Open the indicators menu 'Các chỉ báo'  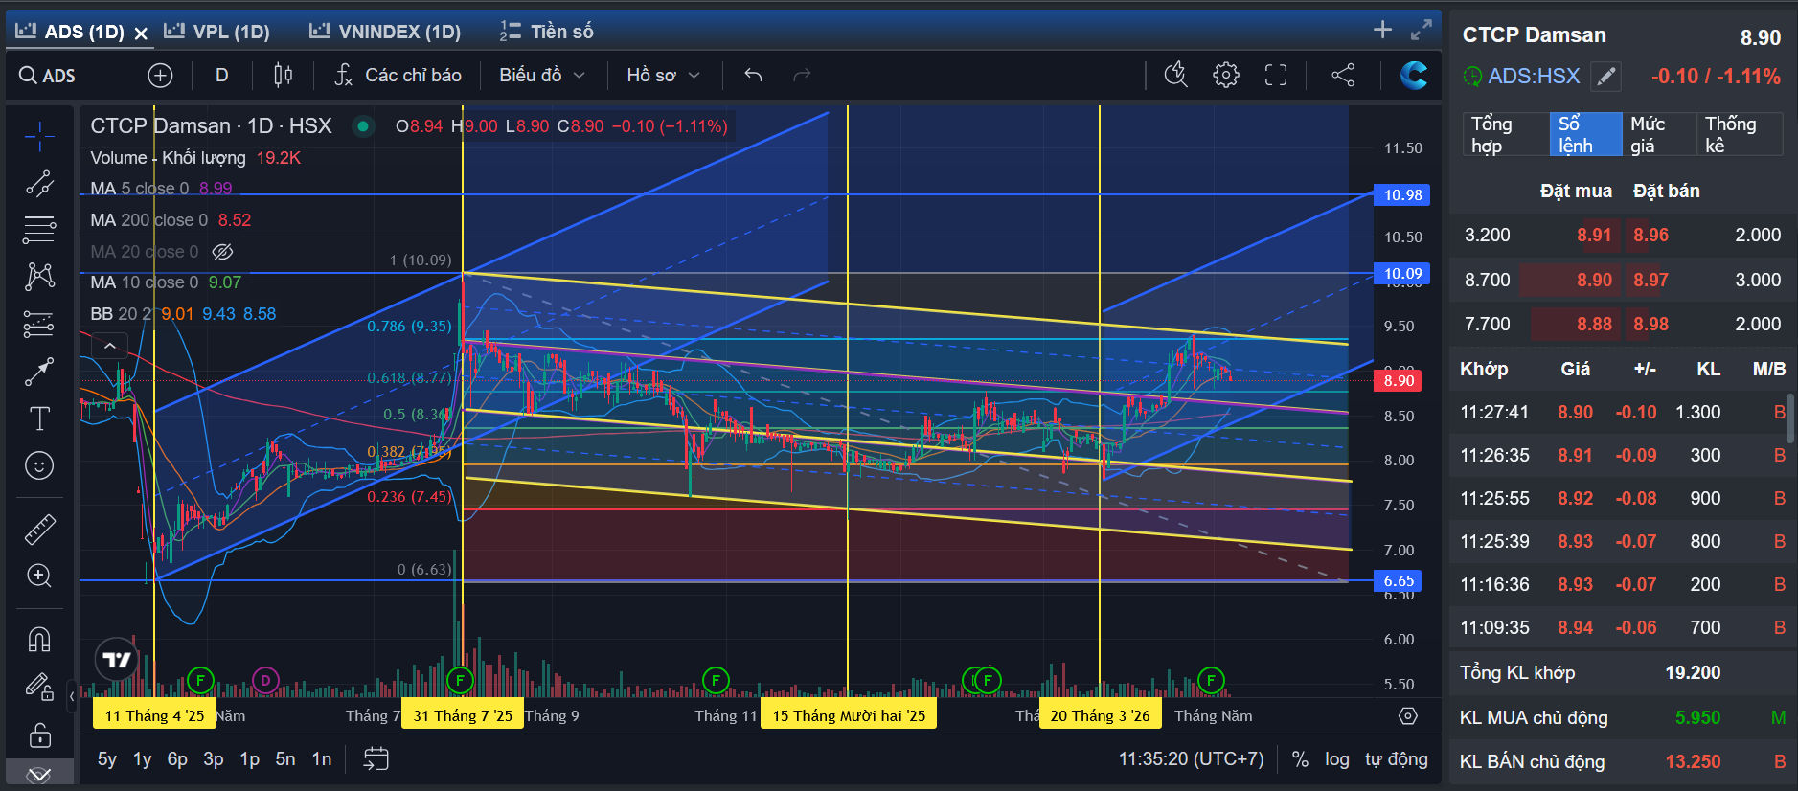[x=398, y=75]
